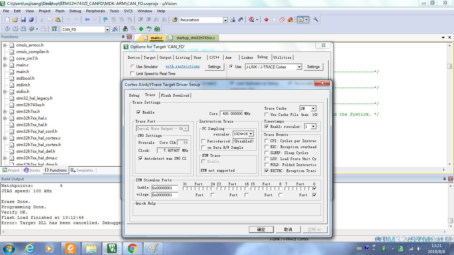Open the Peripherals menu
The height and width of the screenshot is (255, 454).
(x=95, y=11)
